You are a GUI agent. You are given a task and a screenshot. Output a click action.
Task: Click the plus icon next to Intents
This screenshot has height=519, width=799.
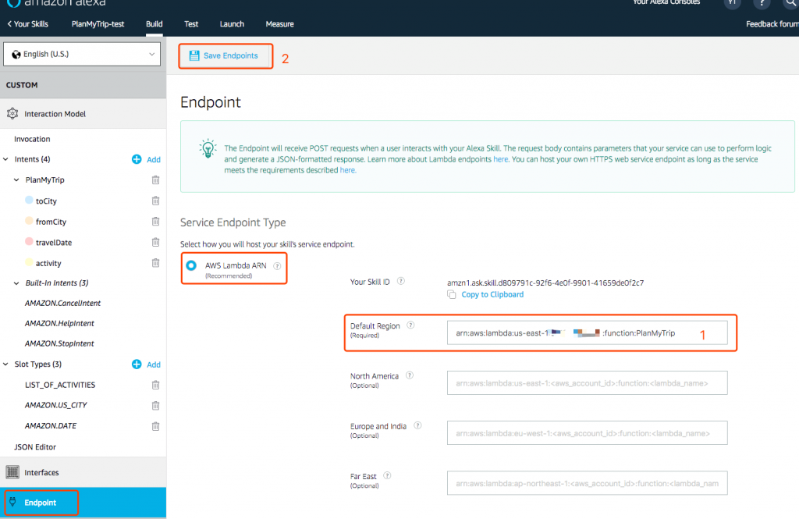pyautogui.click(x=137, y=159)
